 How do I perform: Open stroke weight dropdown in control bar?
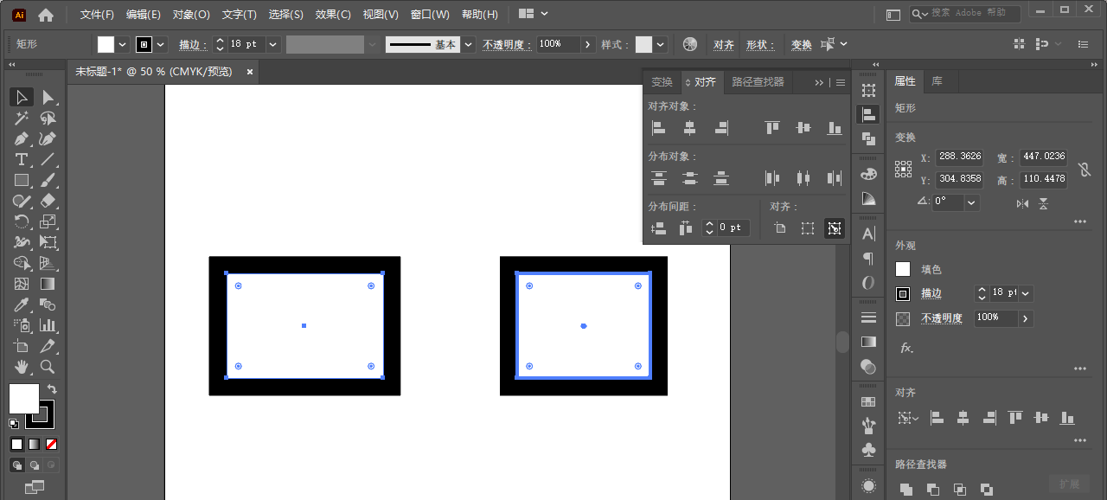click(x=273, y=44)
